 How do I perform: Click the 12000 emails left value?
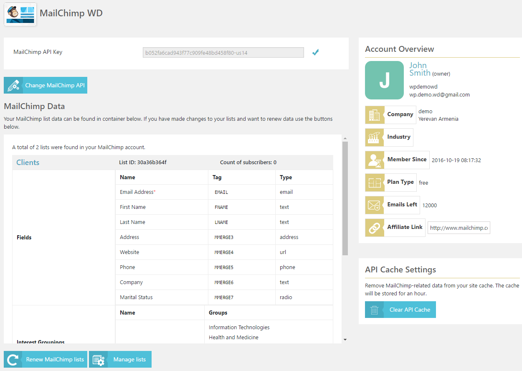coord(430,206)
